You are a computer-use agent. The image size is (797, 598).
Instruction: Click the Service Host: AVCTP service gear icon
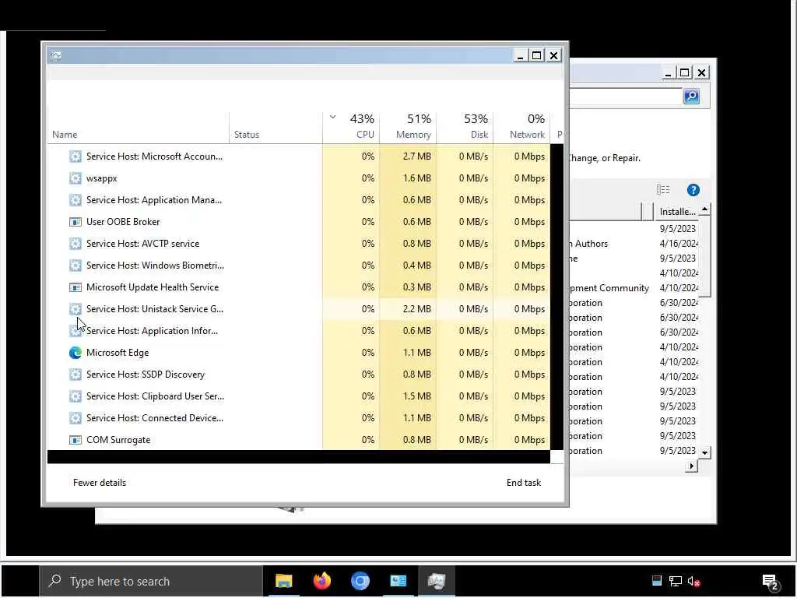75,244
